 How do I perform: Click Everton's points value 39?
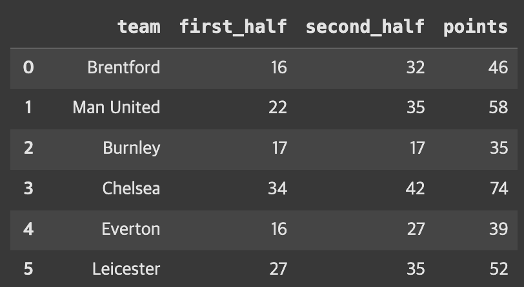pyautogui.click(x=499, y=229)
